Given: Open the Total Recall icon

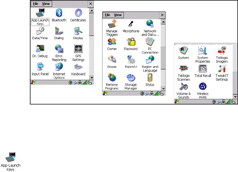Looking at the screenshot, I should click(x=203, y=71).
